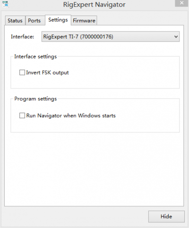Viewport: 189px width, 228px height.
Task: Click the Invert FSK output label text
Action: pos(47,73)
